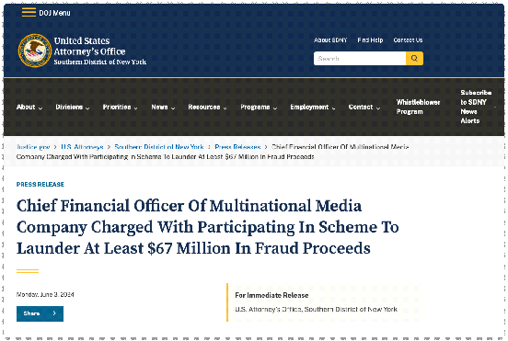Focus the Search input field

(360, 58)
